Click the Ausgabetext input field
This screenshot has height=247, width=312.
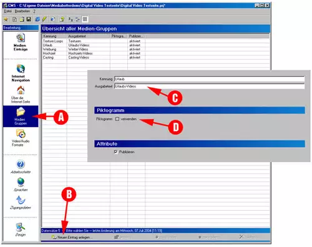tap(210, 87)
